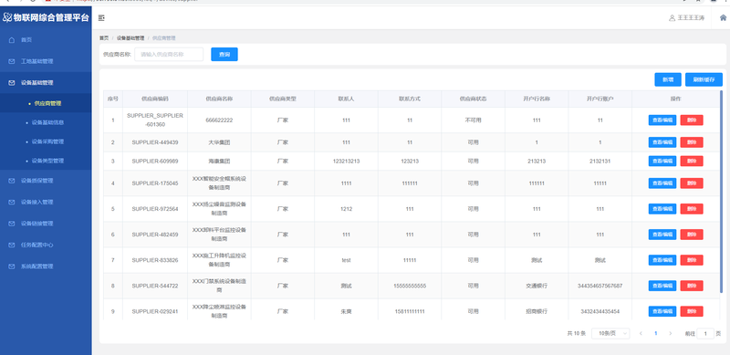Delete supplier SUPPLIER-175045

[692, 183]
